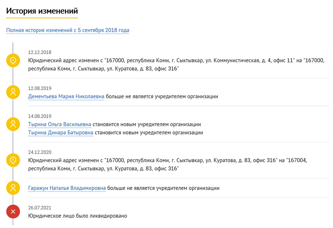The width and height of the screenshot is (333, 228).
Task: Click red cross liquidation icon for 26.07.2021
Action: 13,212
